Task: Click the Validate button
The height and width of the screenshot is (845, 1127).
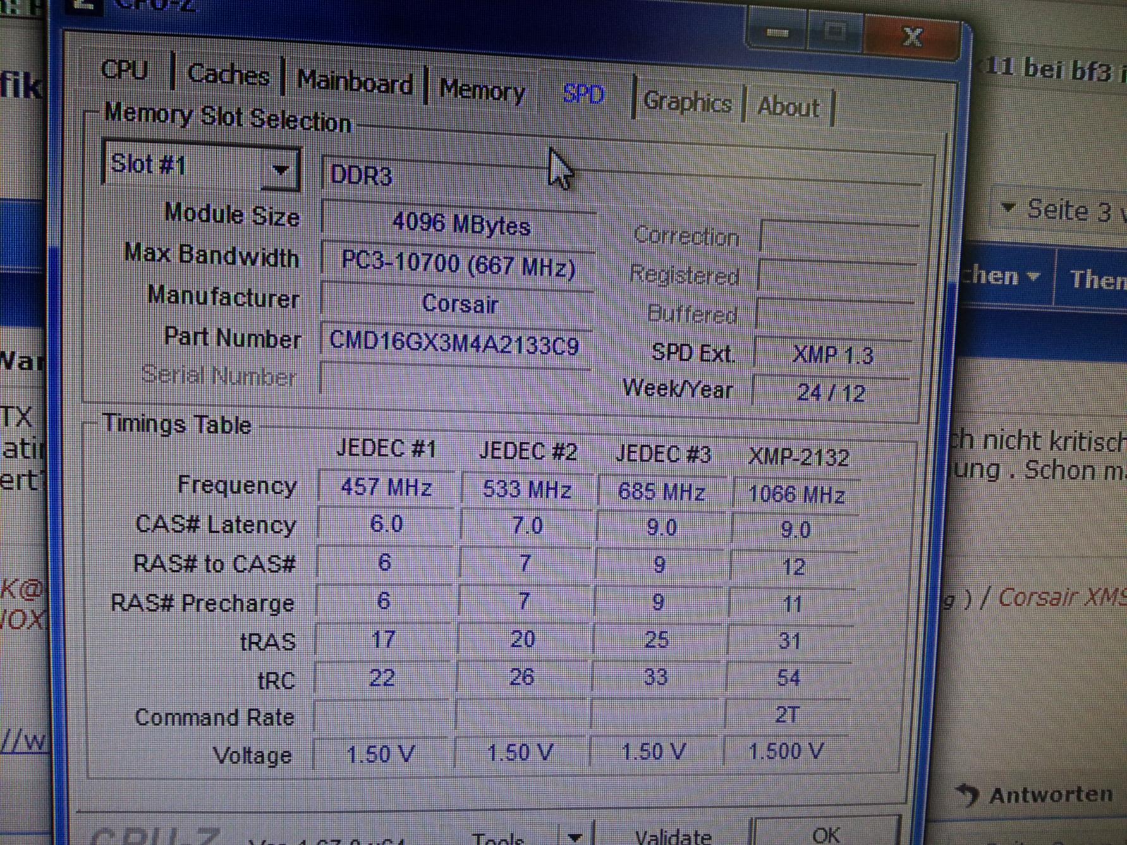Action: click(673, 836)
